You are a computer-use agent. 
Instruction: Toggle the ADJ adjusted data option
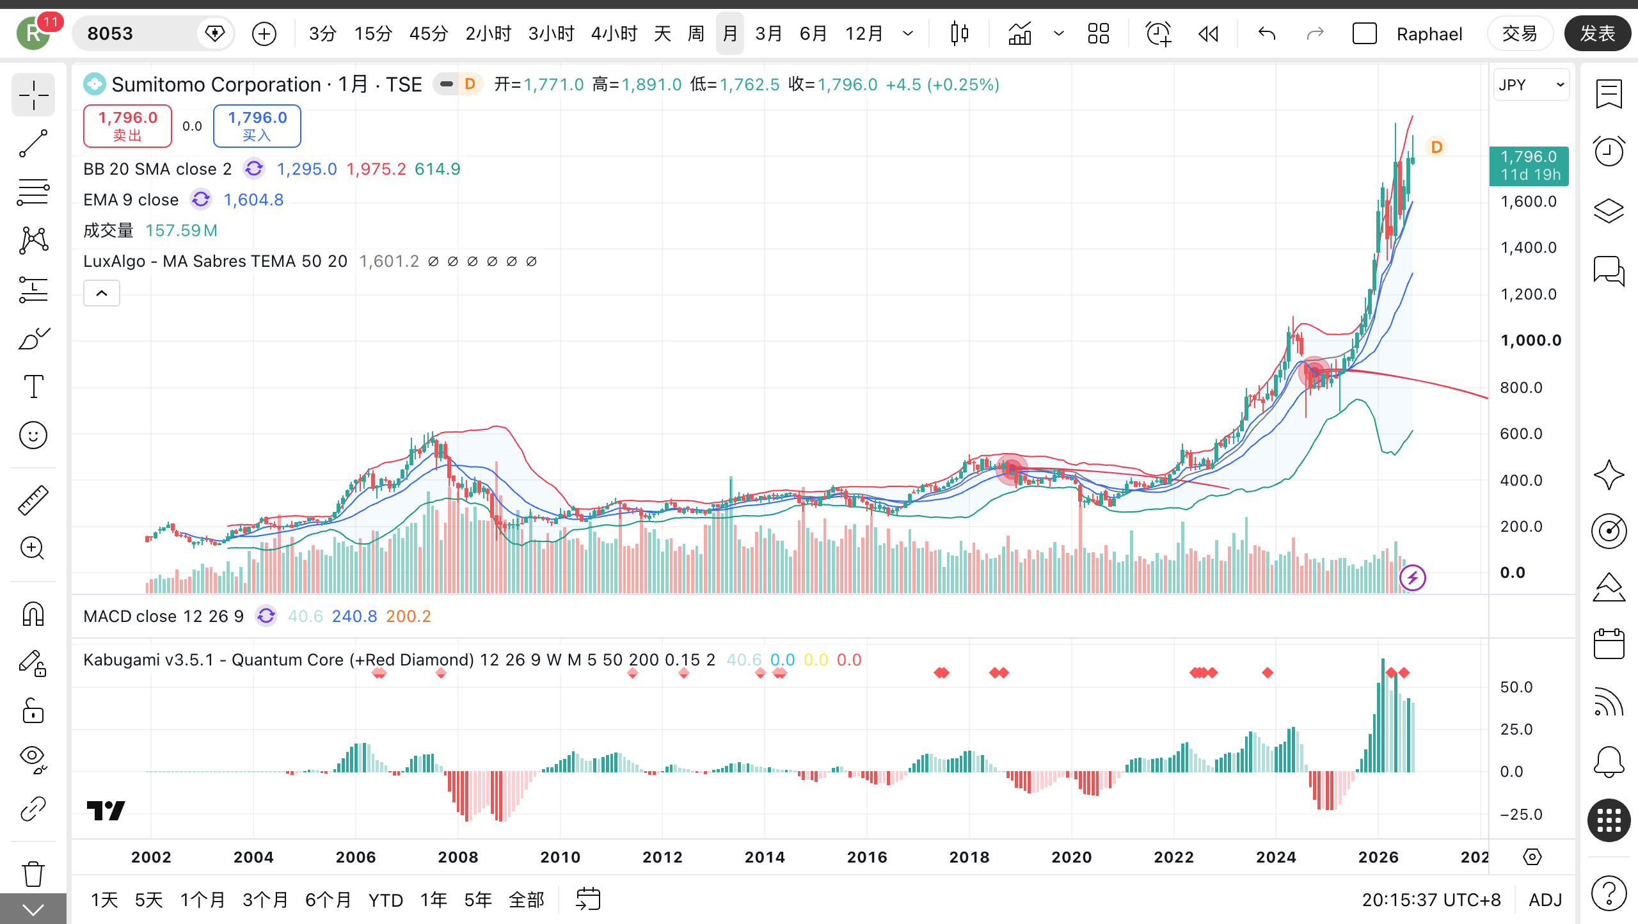[x=1545, y=900]
